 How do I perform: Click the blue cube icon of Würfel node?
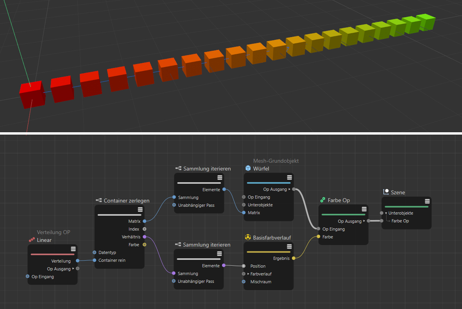248,168
